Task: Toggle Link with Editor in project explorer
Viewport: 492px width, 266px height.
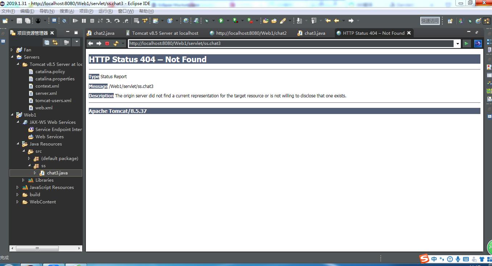Action: pos(55,42)
